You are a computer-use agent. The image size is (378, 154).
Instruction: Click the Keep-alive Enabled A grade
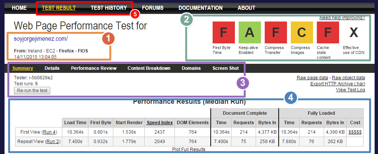click(x=250, y=32)
